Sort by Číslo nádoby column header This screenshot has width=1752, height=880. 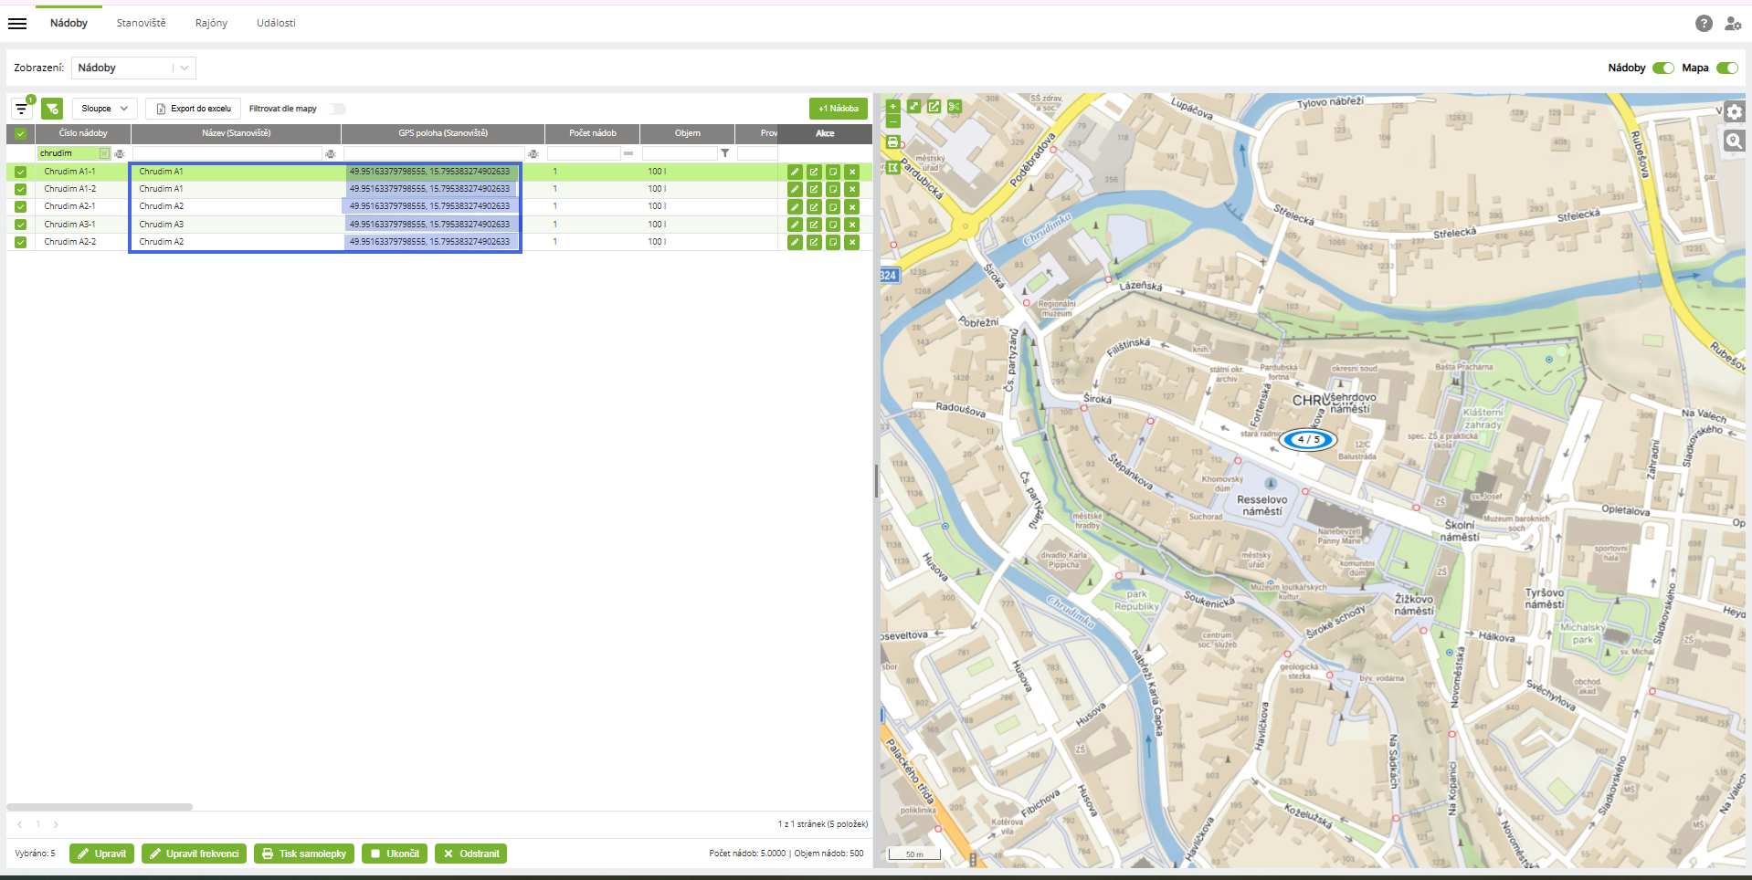(x=83, y=133)
